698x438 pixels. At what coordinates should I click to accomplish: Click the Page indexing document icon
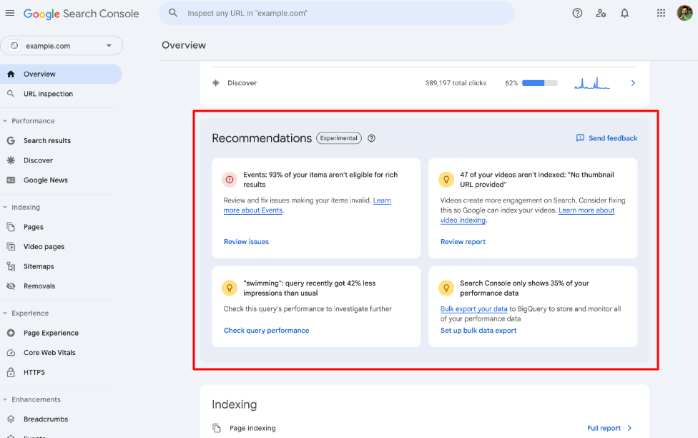click(x=217, y=428)
